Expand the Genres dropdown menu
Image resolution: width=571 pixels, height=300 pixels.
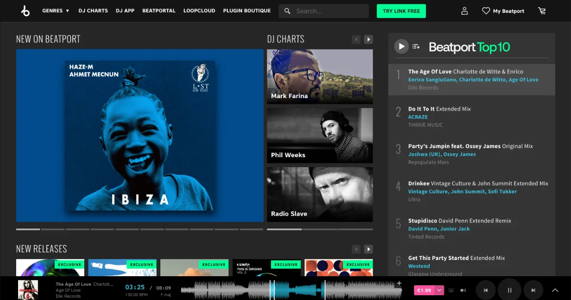coord(56,10)
